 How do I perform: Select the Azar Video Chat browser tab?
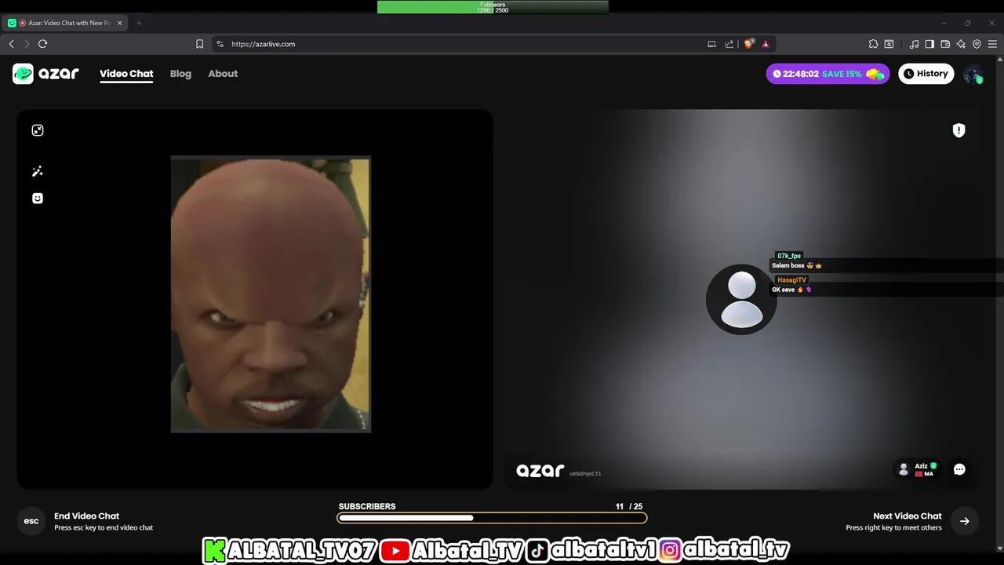66,23
